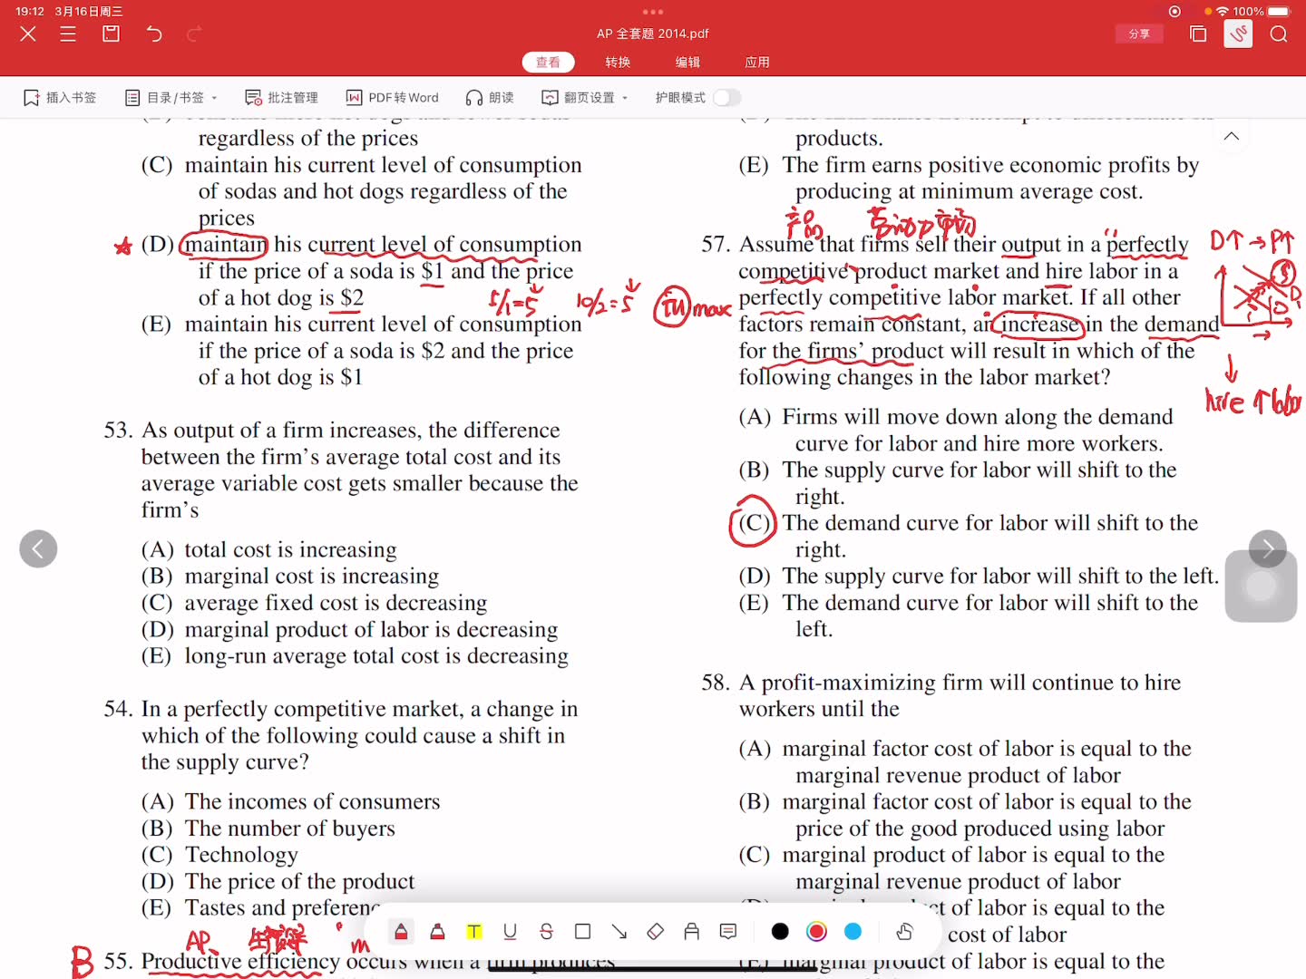Pick the black color swatch
The width and height of the screenshot is (1306, 979).
click(780, 931)
